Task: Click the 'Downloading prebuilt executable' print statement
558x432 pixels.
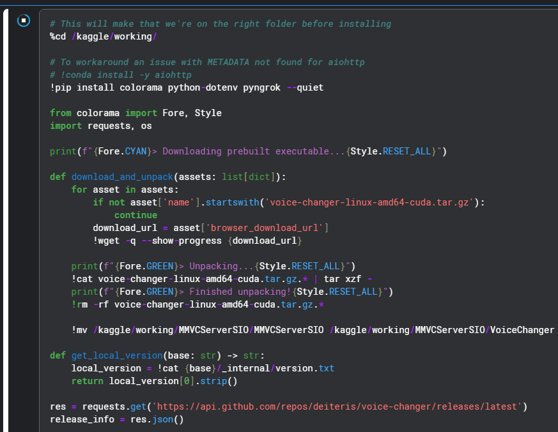Action: (248, 151)
